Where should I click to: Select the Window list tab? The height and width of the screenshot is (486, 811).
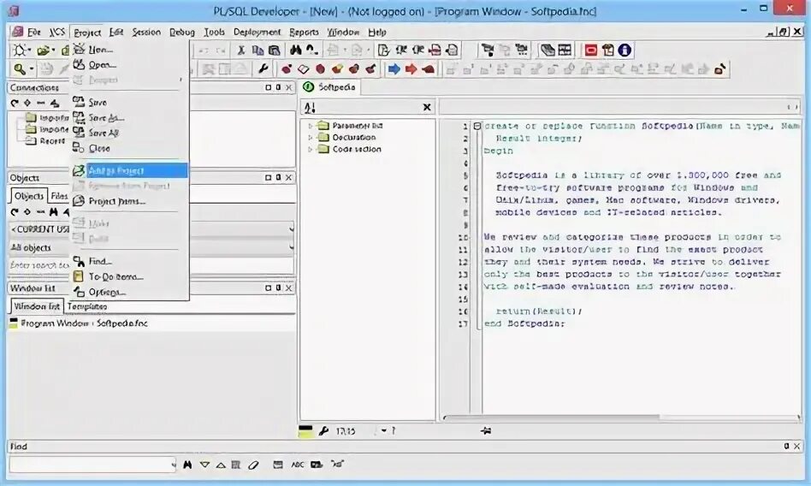36,306
